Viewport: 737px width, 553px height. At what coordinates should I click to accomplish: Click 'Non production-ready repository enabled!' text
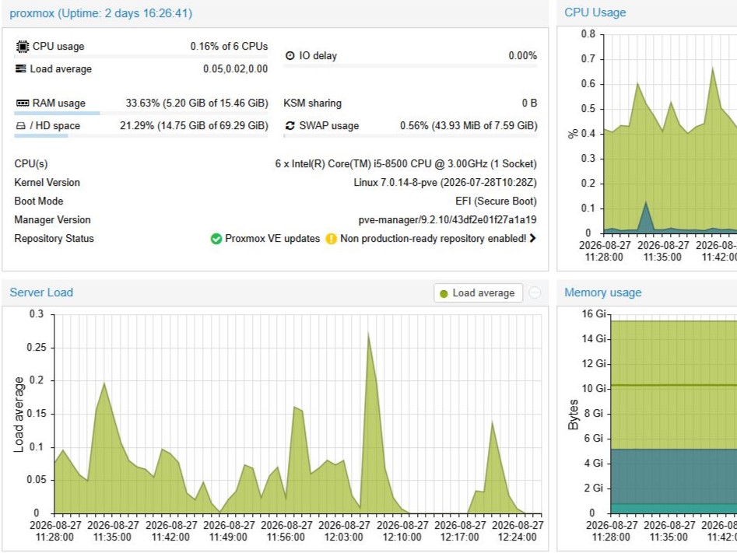pos(433,239)
